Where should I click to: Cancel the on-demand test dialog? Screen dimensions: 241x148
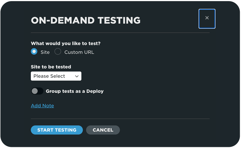103,130
